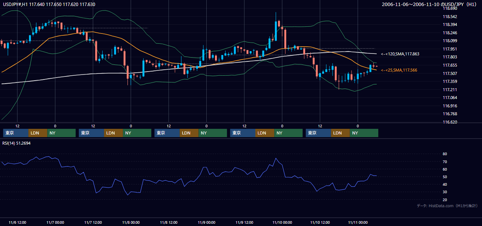
Task: Click RSI scale level 70
Action: pos(445,162)
